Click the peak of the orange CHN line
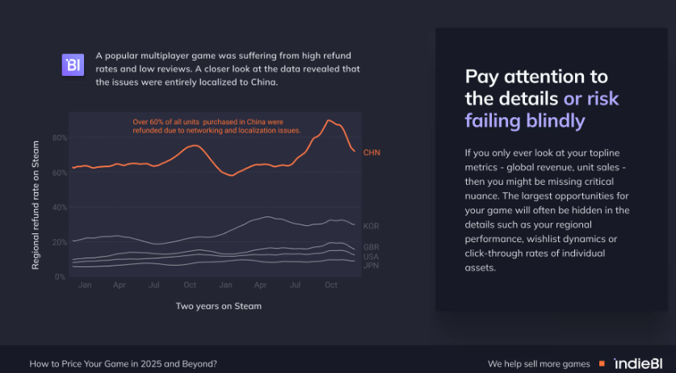The width and height of the screenshot is (676, 373). pos(328,120)
